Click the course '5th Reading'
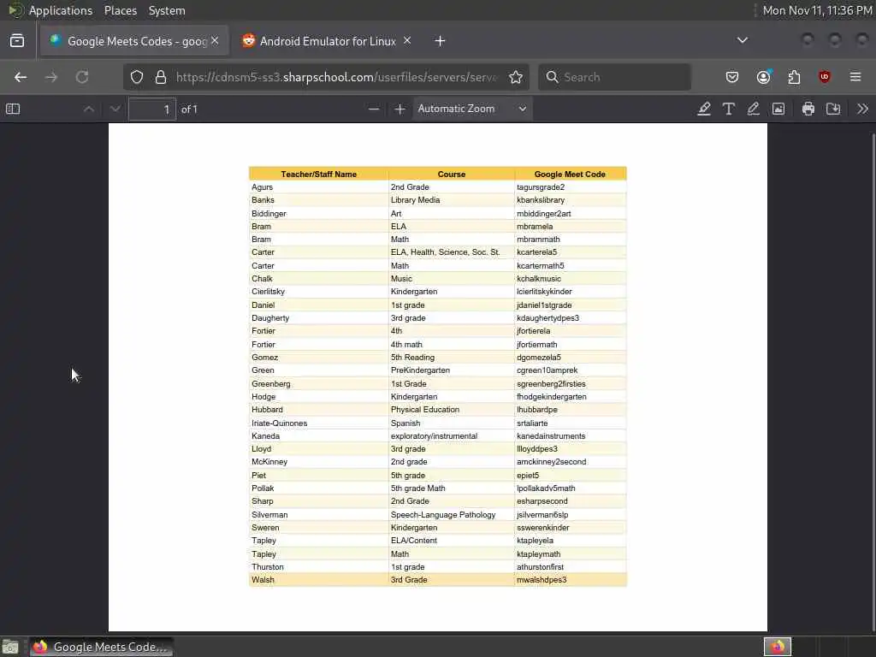876x657 pixels. point(413,358)
